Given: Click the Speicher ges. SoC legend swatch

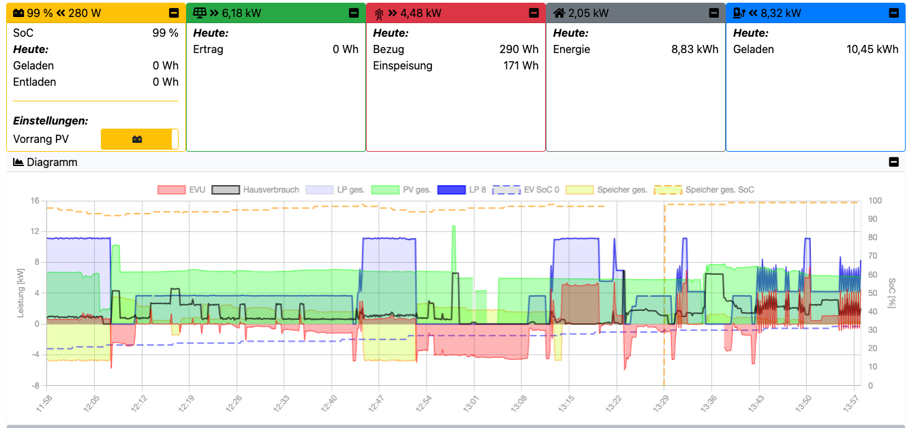Looking at the screenshot, I should point(668,190).
